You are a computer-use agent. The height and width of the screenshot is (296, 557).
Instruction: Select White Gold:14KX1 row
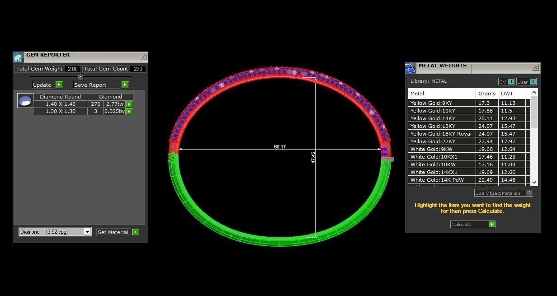tap(469, 172)
